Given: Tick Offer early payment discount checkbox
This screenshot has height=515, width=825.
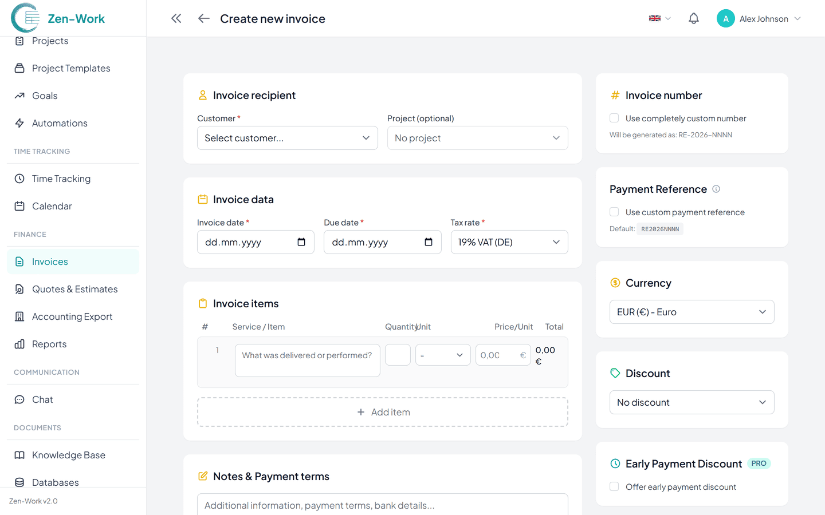Looking at the screenshot, I should pyautogui.click(x=614, y=486).
